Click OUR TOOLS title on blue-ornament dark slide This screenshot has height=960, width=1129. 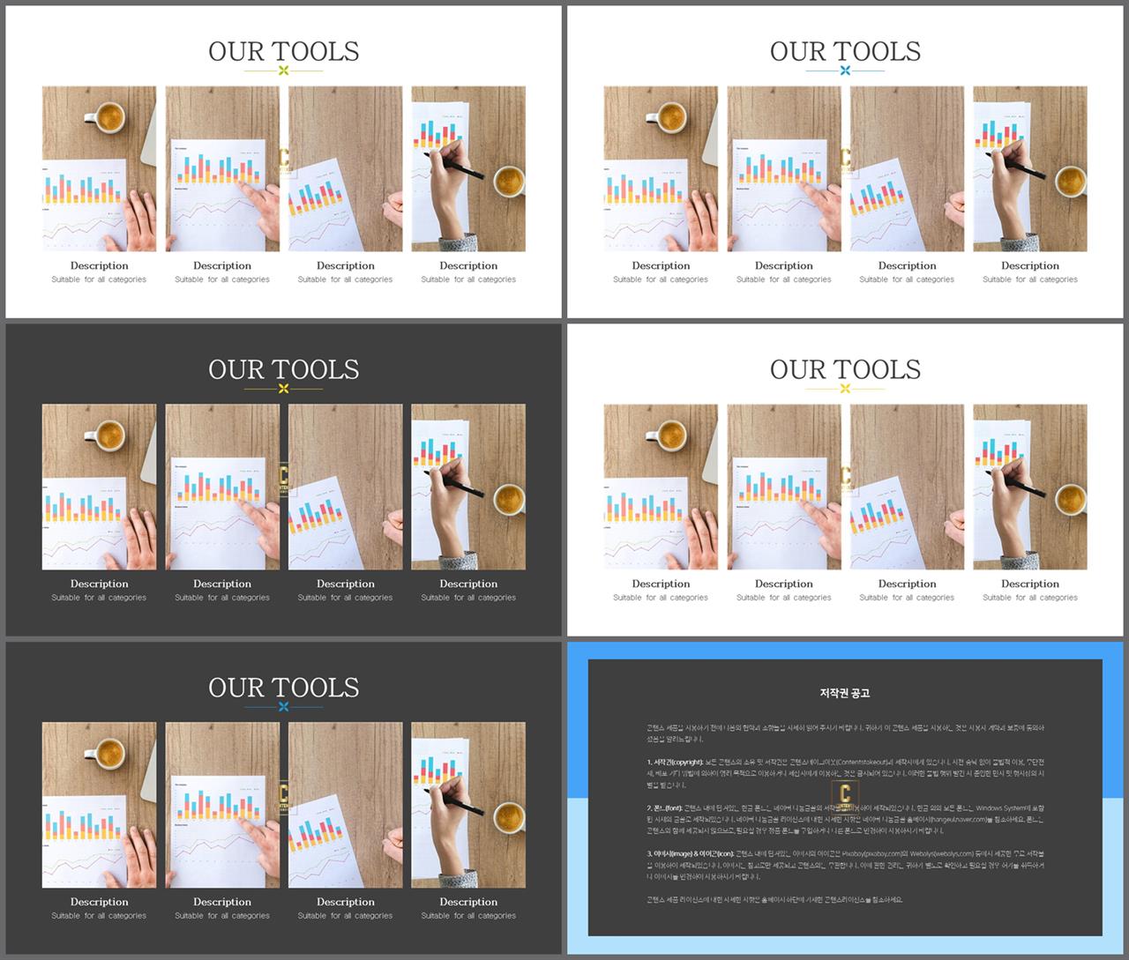click(283, 688)
